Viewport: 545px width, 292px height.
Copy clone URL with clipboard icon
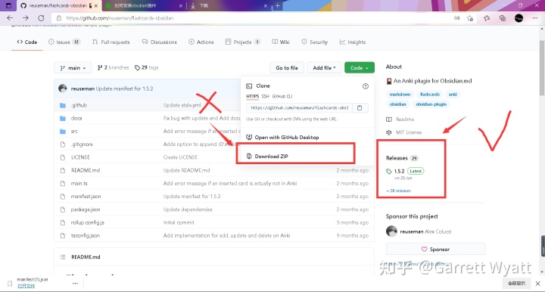(x=360, y=108)
